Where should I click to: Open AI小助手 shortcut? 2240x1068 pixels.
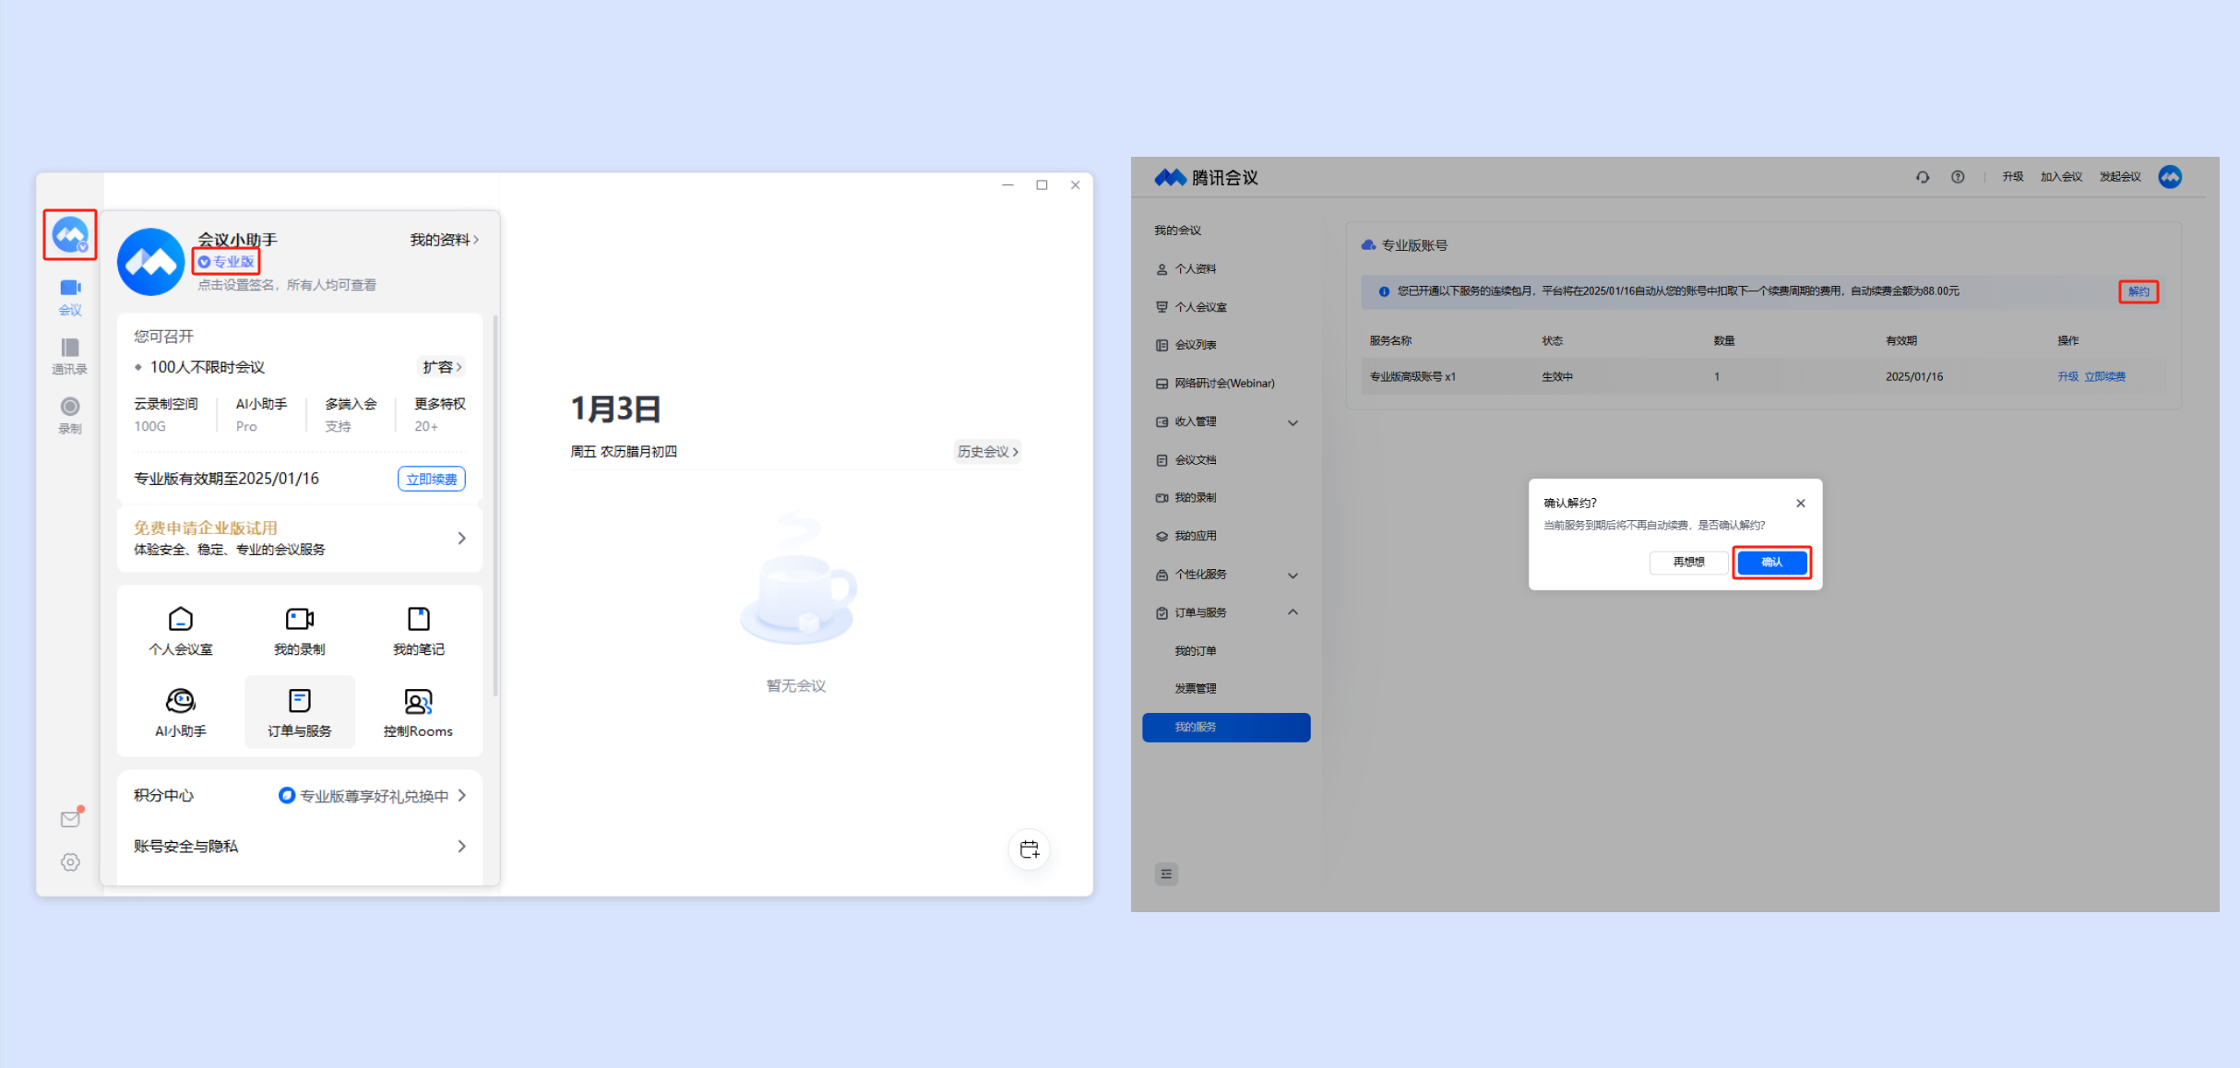[181, 712]
